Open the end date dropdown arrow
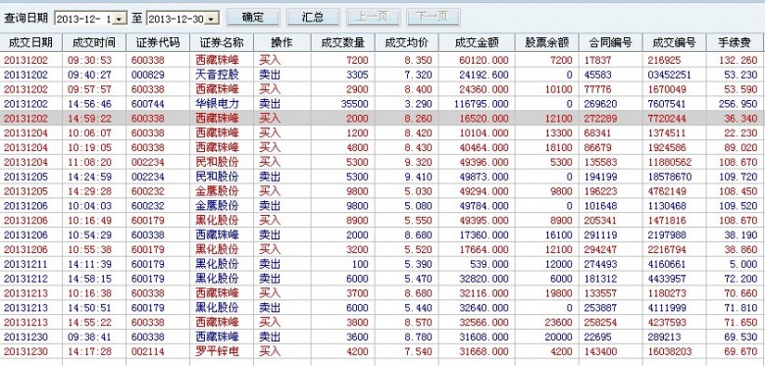The height and width of the screenshot is (366, 765). tap(210, 19)
